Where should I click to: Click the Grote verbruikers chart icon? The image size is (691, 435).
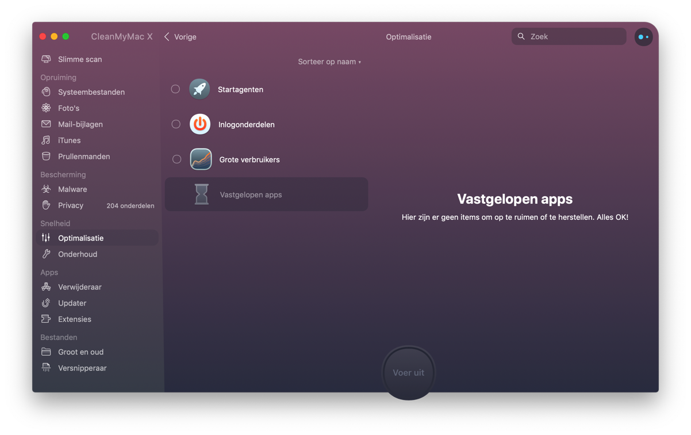pyautogui.click(x=201, y=159)
